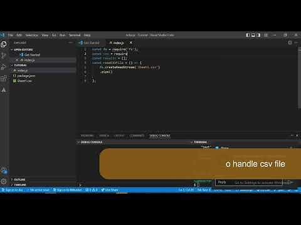Open the File menu
This screenshot has width=301, height=225.
click(x=10, y=35)
